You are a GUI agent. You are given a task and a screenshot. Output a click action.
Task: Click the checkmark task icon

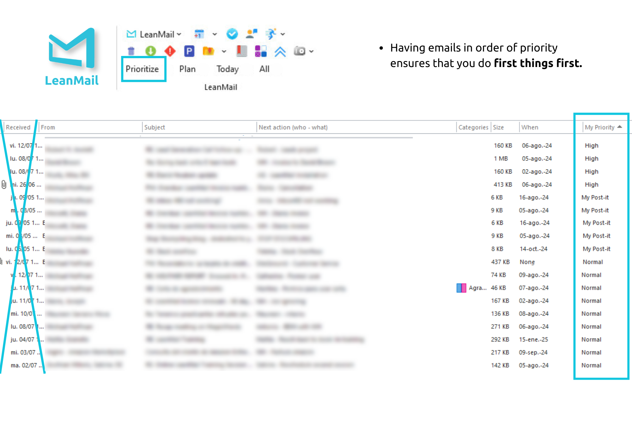232,34
